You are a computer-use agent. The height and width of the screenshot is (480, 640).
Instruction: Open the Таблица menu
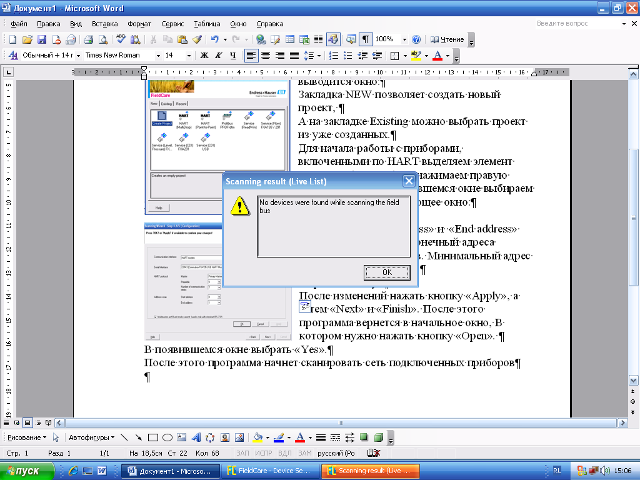pyautogui.click(x=207, y=24)
